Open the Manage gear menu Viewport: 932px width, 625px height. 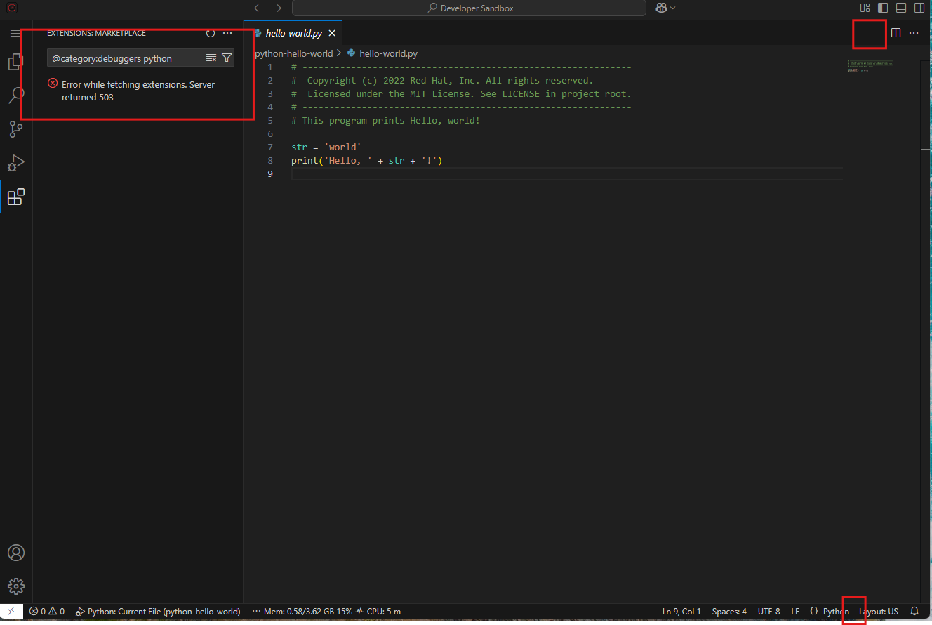[15, 586]
